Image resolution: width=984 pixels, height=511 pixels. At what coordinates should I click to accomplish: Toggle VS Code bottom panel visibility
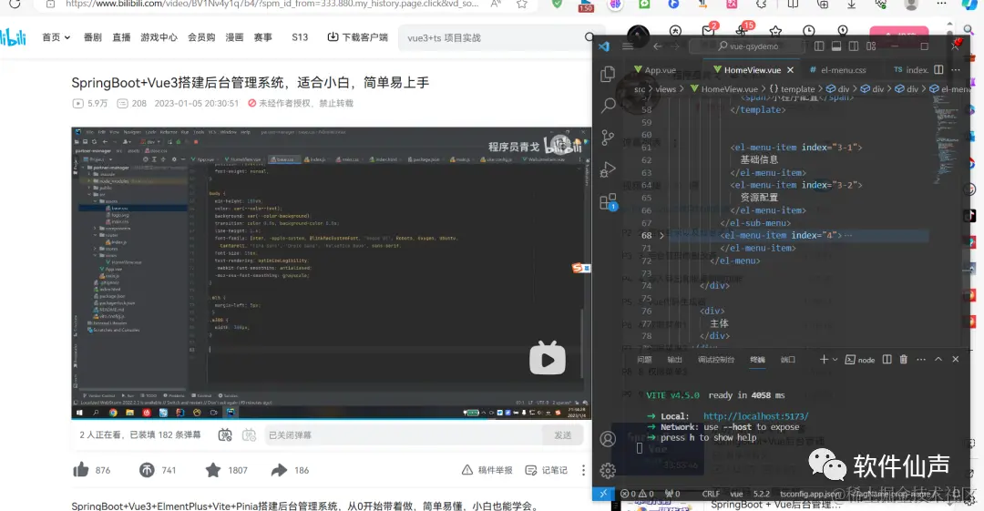click(x=835, y=46)
